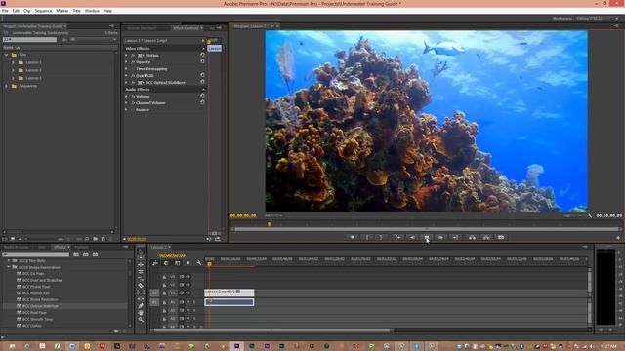Click the timeline horizontal zoom scrollbar
This screenshot has height=351, width=625.
(x=272, y=331)
